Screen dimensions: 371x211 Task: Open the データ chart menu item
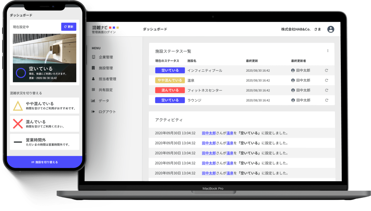click(104, 101)
